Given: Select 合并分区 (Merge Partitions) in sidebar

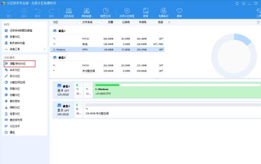Looking at the screenshot, I should (x=14, y=70).
